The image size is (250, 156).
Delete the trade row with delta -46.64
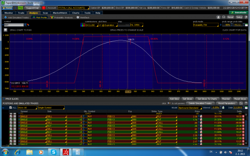[243, 122]
